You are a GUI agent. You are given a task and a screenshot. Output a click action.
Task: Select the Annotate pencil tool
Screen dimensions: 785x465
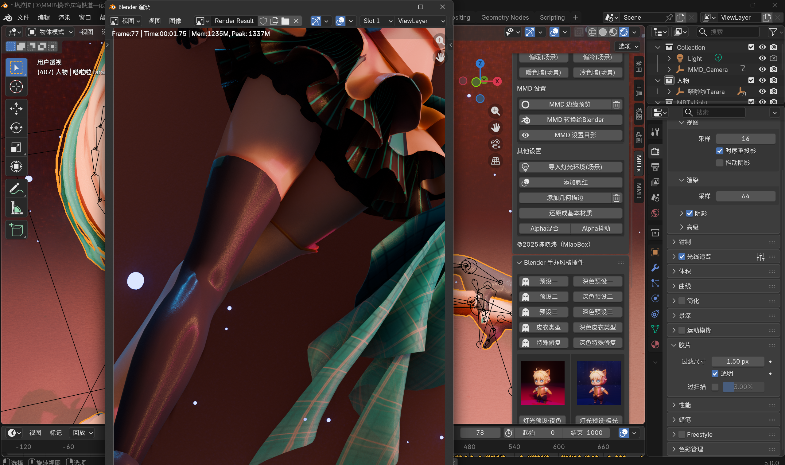point(16,188)
